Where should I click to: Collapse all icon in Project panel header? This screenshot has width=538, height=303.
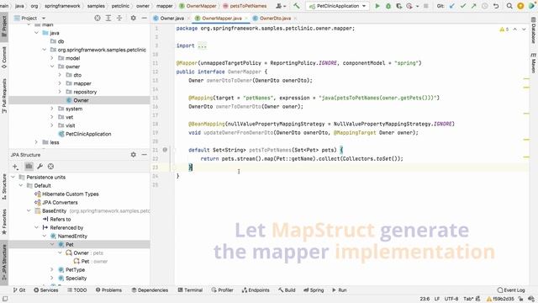click(119, 18)
